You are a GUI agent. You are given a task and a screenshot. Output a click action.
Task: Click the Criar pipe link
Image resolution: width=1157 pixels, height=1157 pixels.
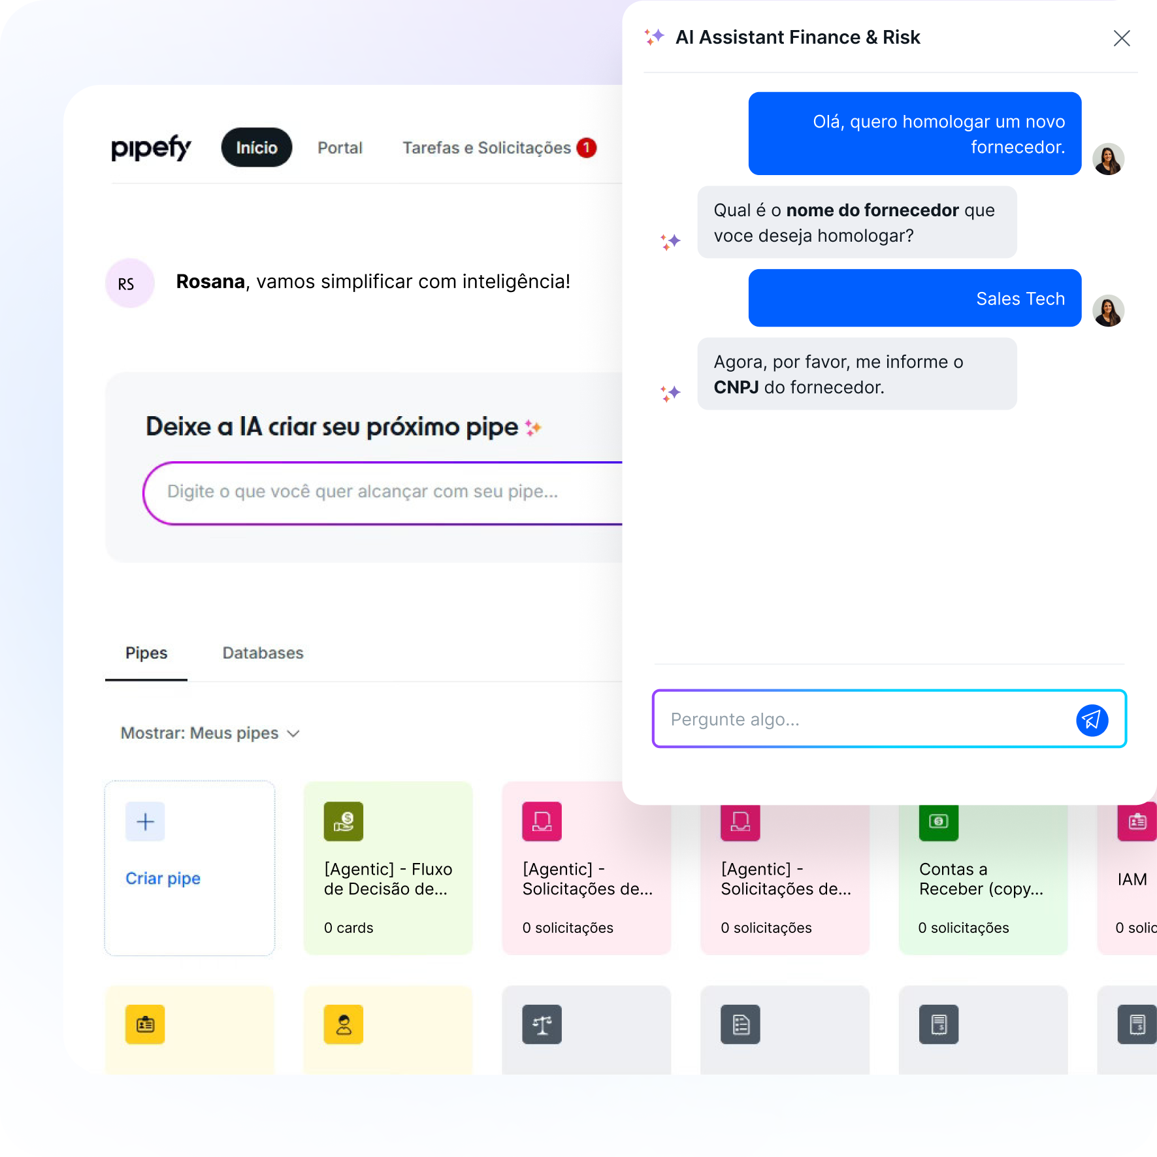tap(163, 878)
